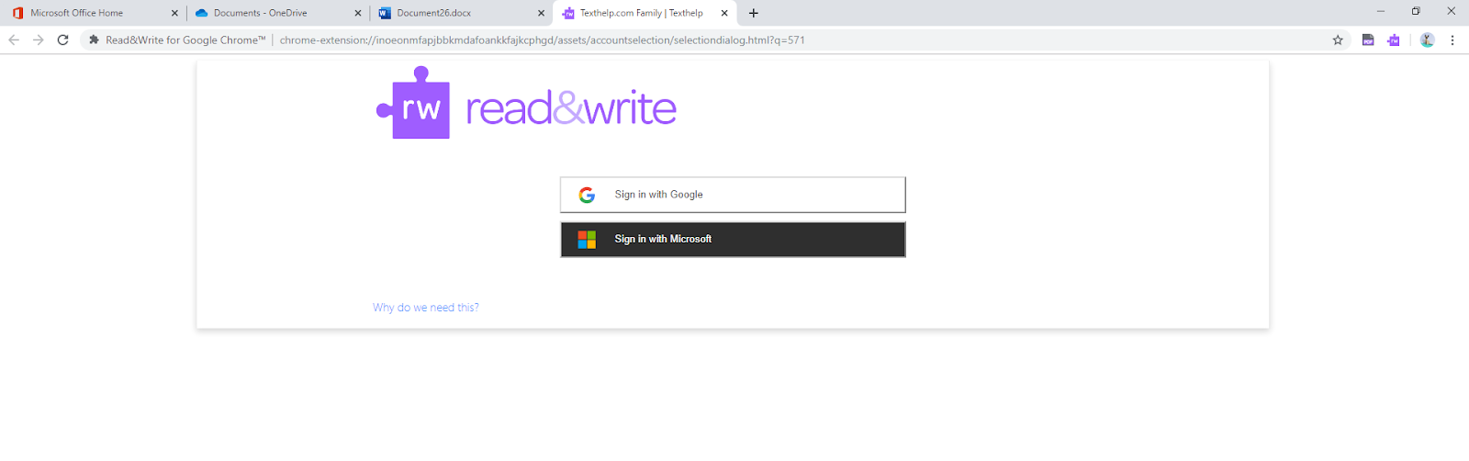
Task: Open Chrome three-dot menu
Action: [1452, 39]
